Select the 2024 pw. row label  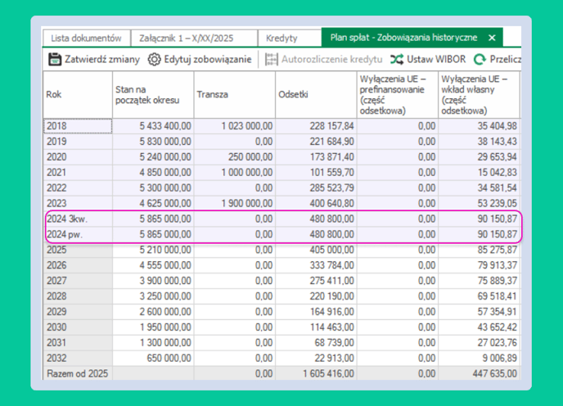pos(79,234)
